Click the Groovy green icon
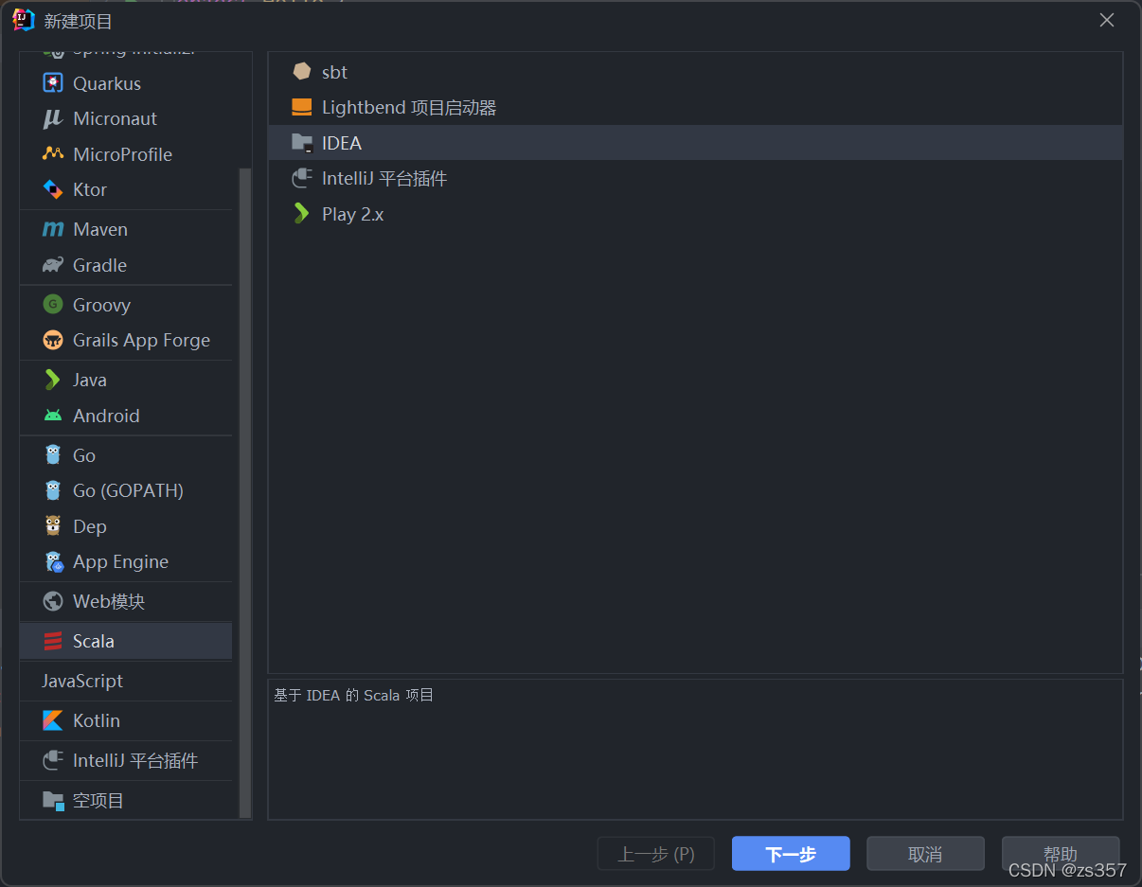 coord(53,305)
